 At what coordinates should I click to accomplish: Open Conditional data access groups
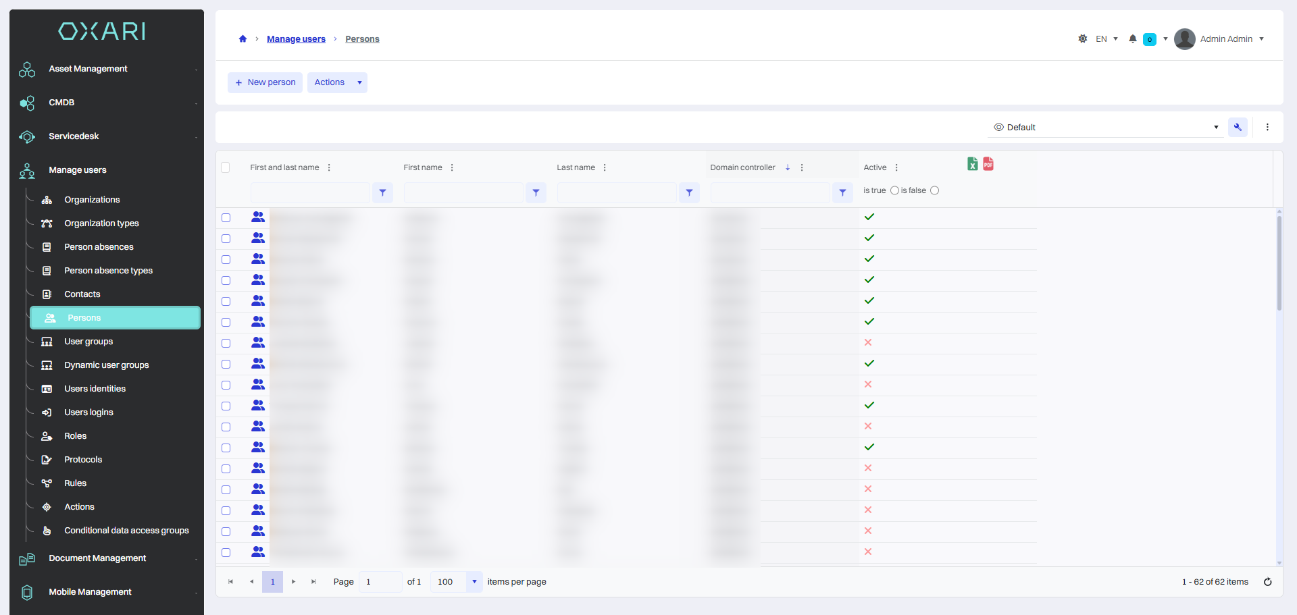coord(126,531)
